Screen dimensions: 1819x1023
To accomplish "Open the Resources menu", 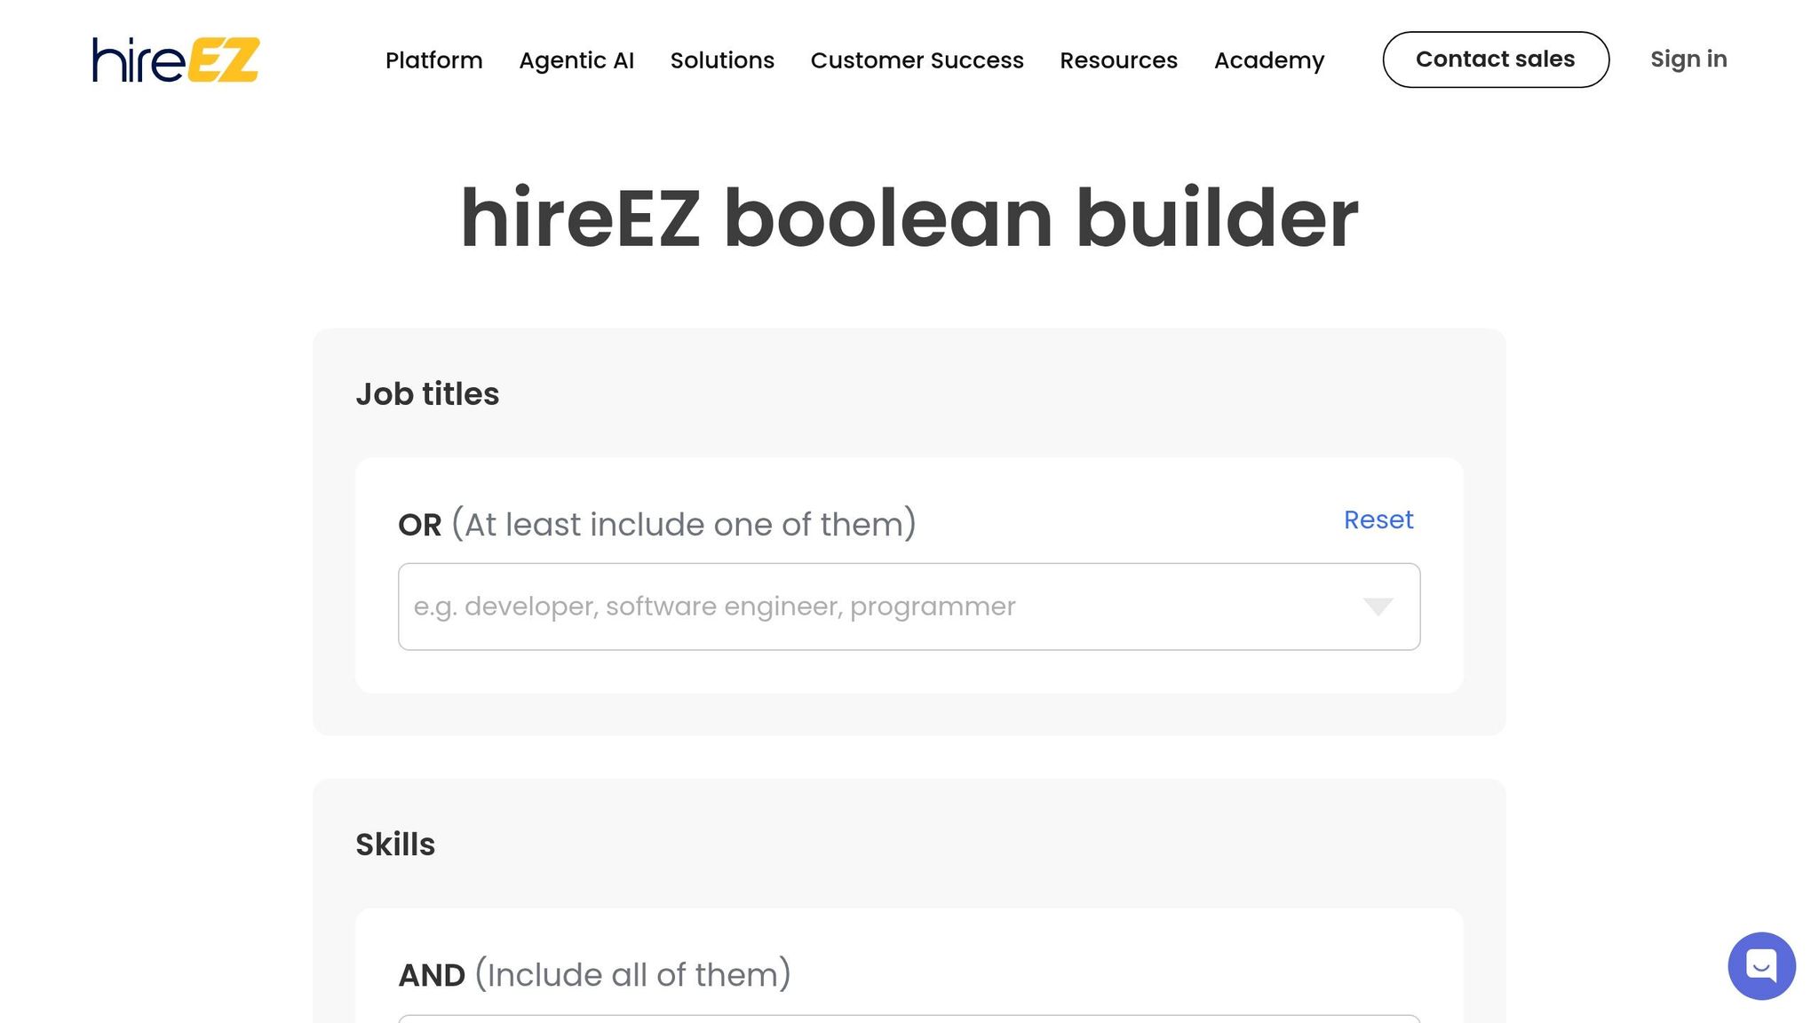I will 1118,60.
